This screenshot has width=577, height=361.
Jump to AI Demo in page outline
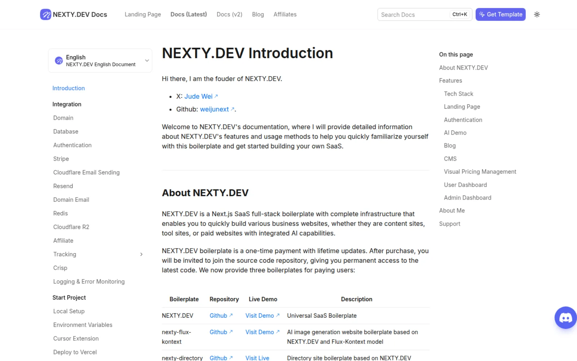coord(455,133)
